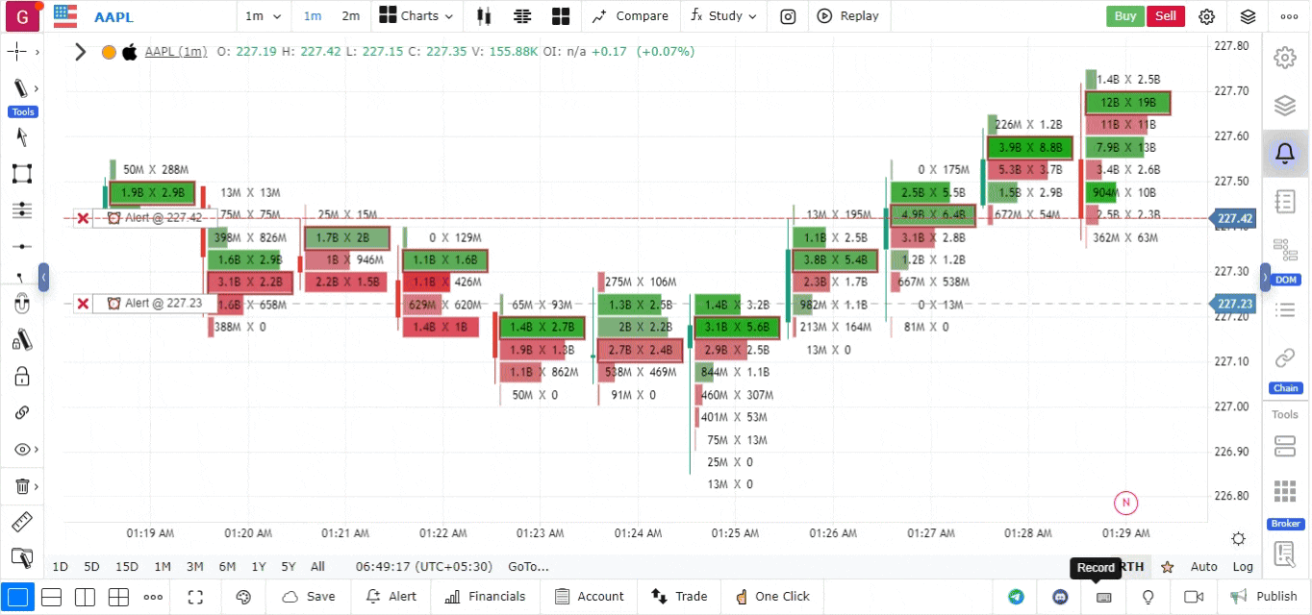The image size is (1312, 615).
Task: Open the Telegram icon in bottom bar
Action: (1017, 597)
